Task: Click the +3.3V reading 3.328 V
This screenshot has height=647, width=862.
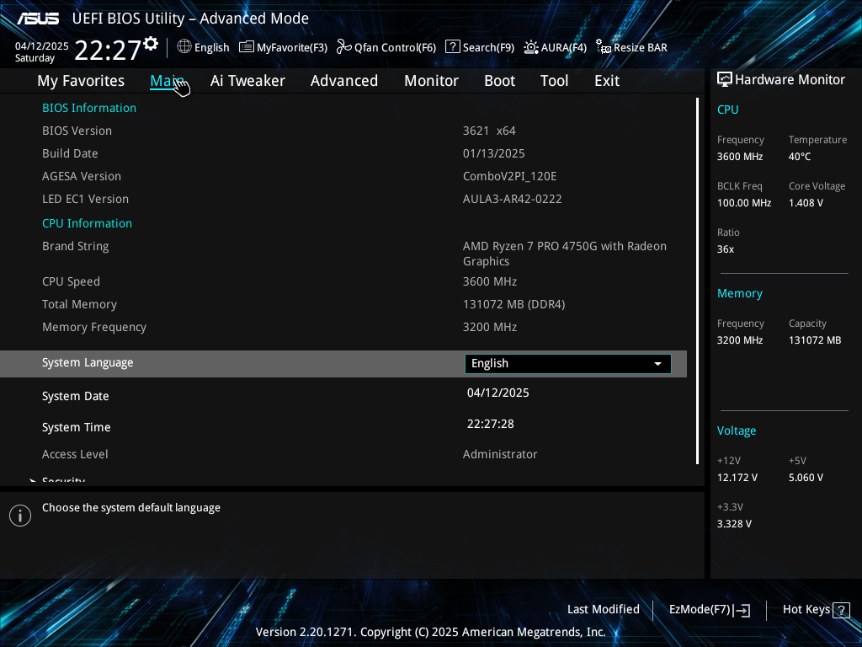Action: pyautogui.click(x=734, y=524)
